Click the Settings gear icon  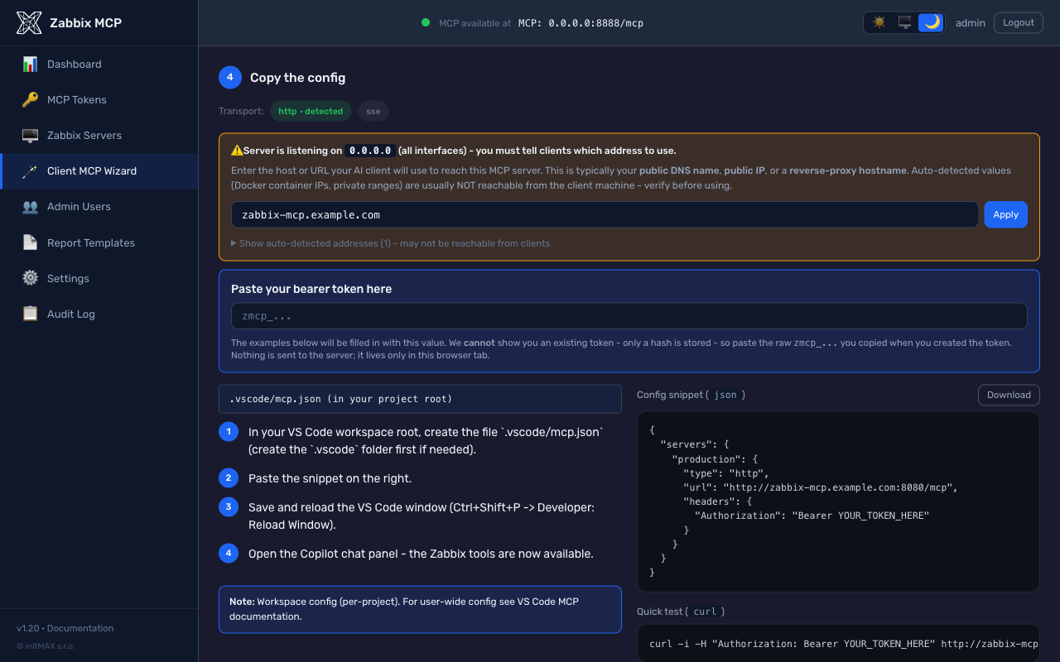coord(31,278)
